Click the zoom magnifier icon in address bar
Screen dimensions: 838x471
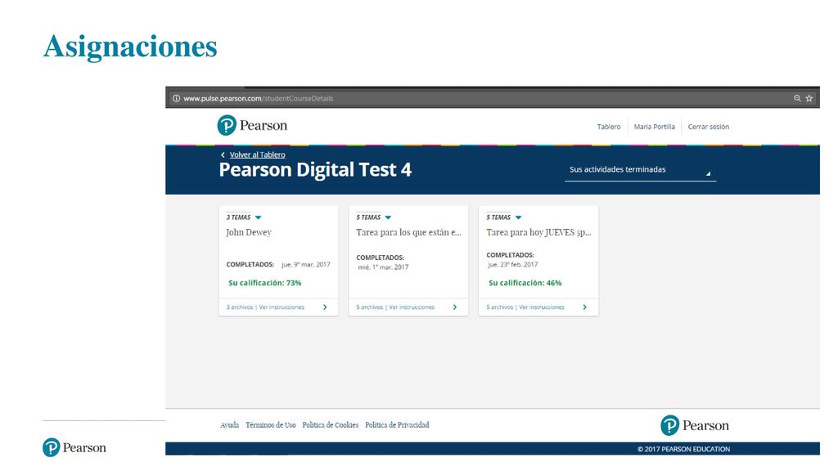[797, 98]
